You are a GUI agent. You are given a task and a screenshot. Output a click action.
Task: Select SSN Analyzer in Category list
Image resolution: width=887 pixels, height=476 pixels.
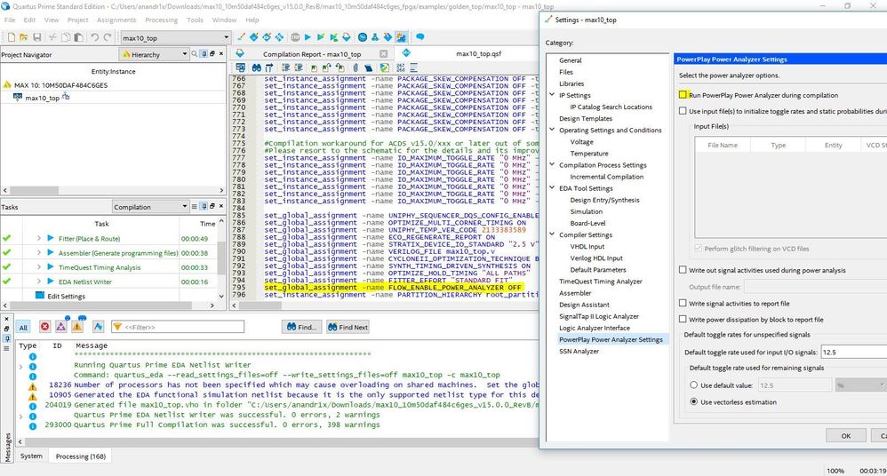point(579,351)
